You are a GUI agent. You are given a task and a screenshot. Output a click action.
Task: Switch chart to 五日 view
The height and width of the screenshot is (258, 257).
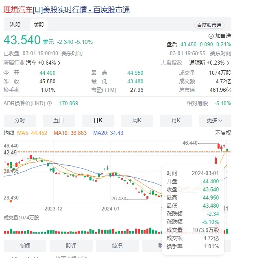pyautogui.click(x=59, y=120)
